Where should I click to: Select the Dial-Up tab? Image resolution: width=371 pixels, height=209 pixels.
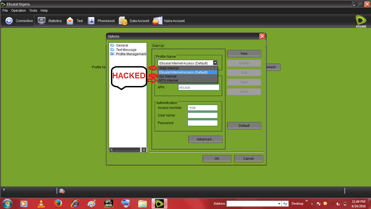pos(158,46)
